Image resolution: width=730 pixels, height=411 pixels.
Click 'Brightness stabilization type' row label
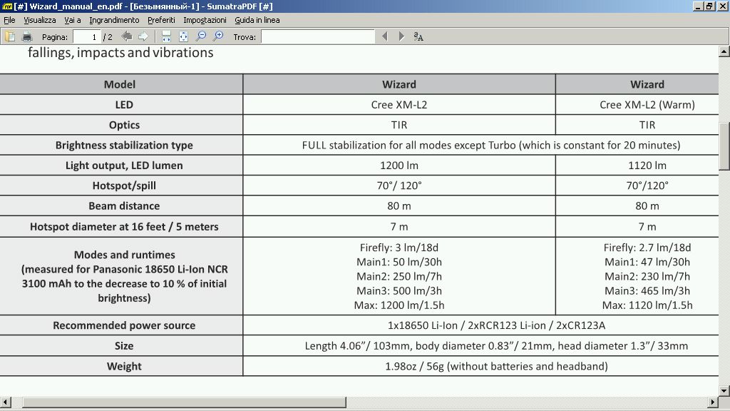[x=124, y=145]
